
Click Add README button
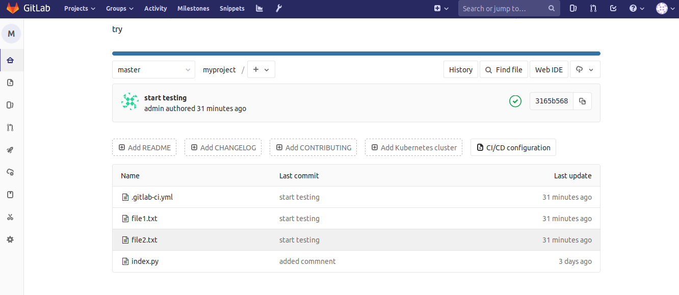(x=144, y=147)
